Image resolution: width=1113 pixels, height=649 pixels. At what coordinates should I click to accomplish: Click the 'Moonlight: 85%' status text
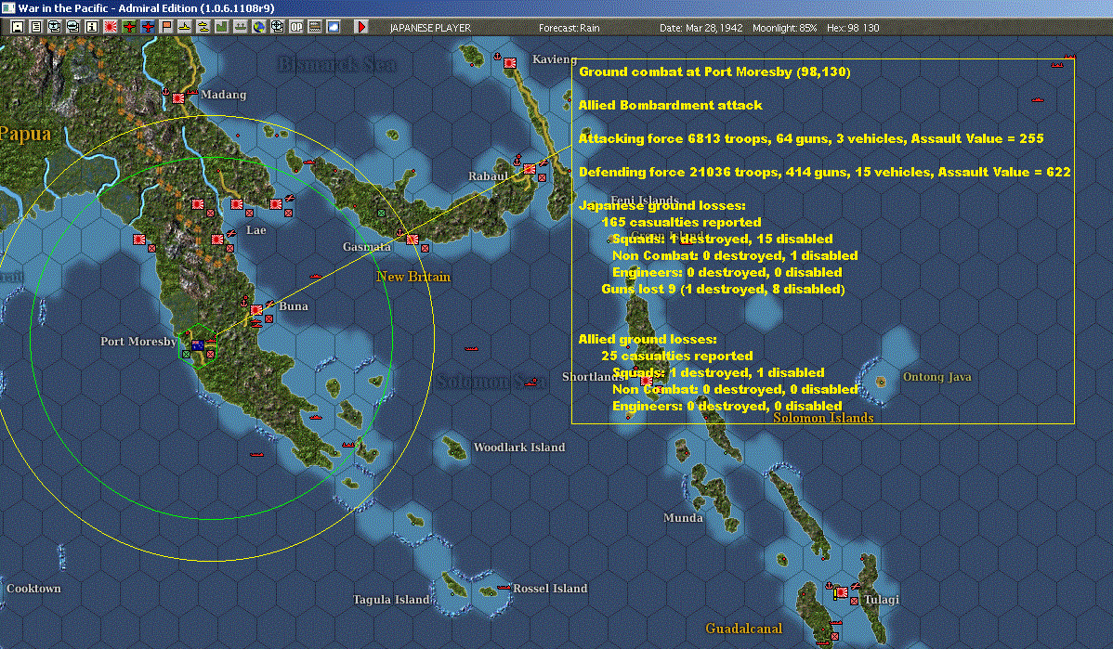click(784, 28)
